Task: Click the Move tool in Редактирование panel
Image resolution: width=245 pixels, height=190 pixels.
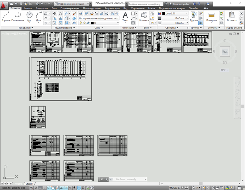Action: click(x=55, y=13)
